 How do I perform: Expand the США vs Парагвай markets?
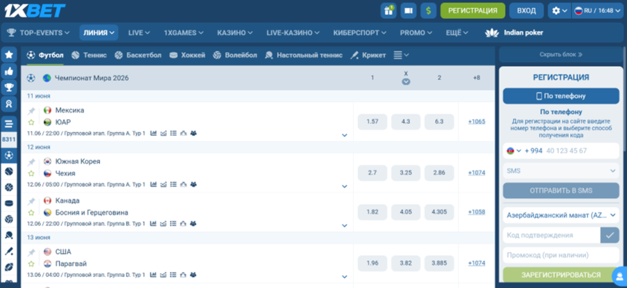click(344, 277)
